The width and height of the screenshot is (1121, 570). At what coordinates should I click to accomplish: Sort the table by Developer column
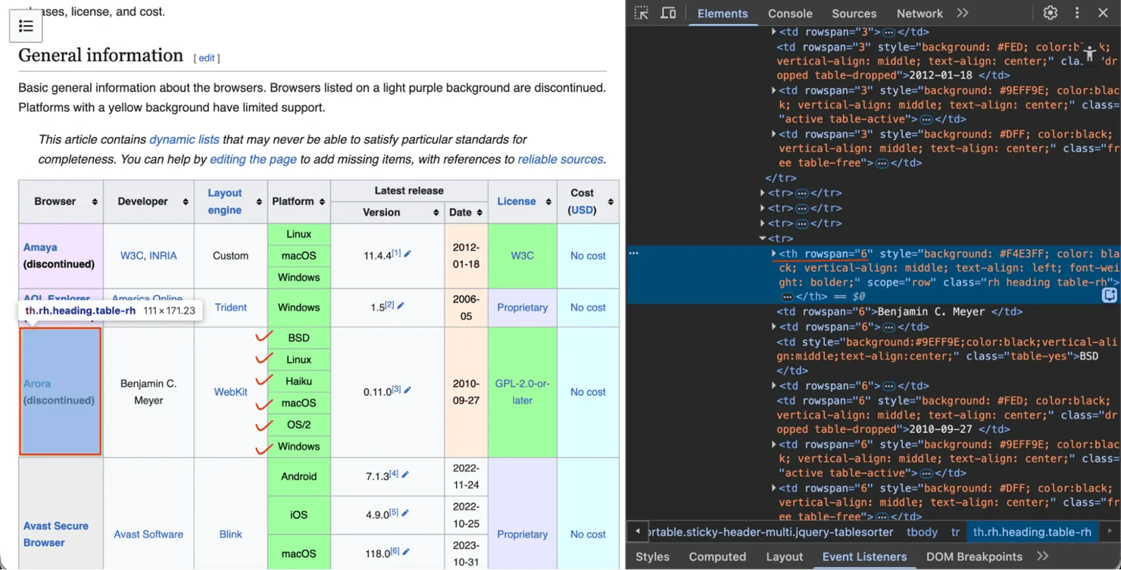tap(185, 201)
